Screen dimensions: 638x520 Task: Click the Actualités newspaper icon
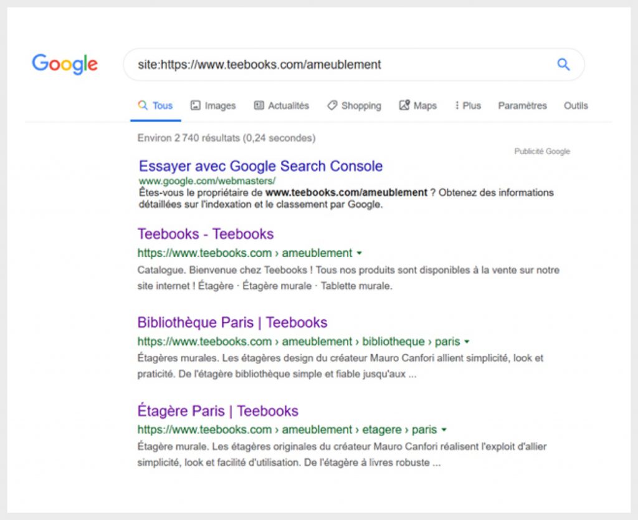click(x=259, y=105)
